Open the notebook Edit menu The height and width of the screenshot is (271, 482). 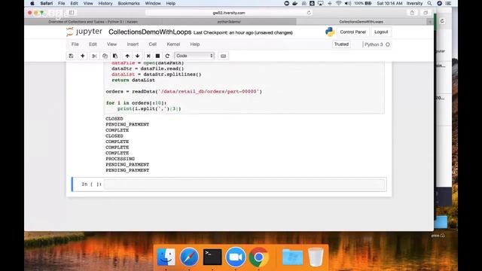click(93, 44)
